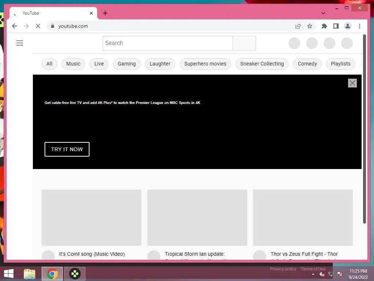This screenshot has height=281, width=374.
Task: Focus the YouTube Search input field
Action: (168, 43)
